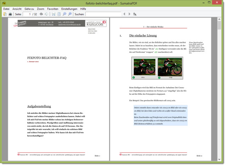Click the Open file toolbar icon
226x166 pixels.
click(x=5, y=14)
